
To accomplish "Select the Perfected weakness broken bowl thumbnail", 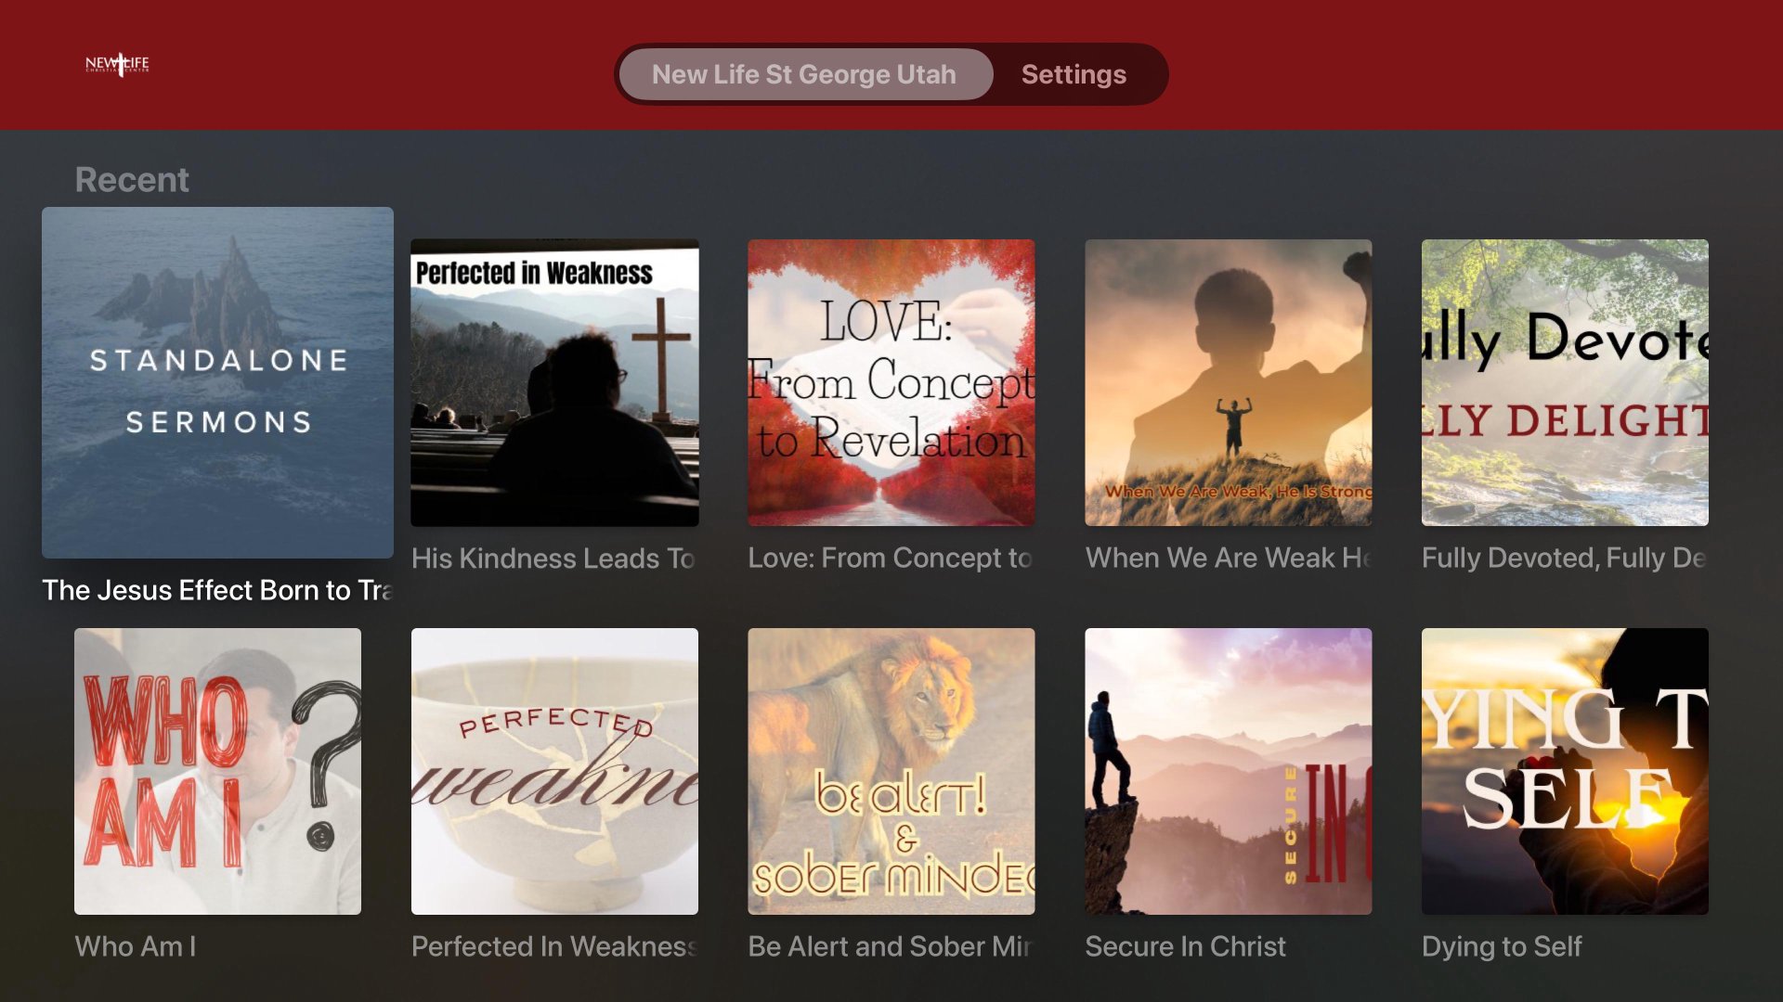I will coord(554,771).
